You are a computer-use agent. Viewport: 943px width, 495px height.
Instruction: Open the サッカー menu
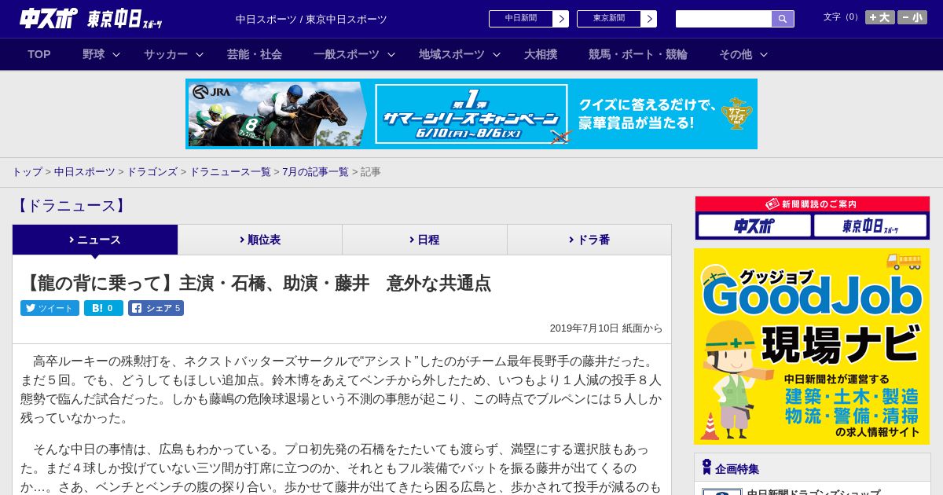[x=166, y=54]
